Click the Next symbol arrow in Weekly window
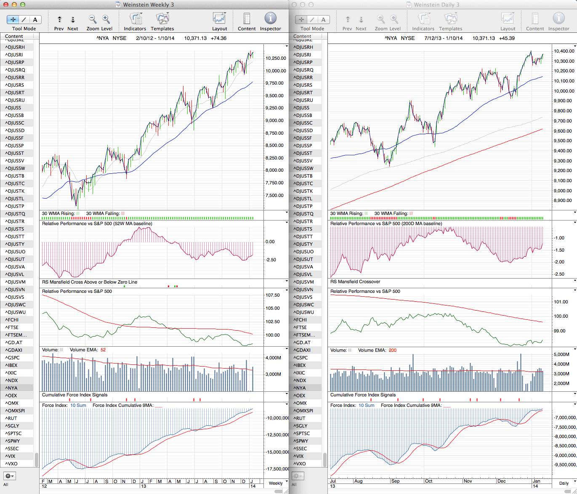The width and height of the screenshot is (577, 494). (x=73, y=19)
